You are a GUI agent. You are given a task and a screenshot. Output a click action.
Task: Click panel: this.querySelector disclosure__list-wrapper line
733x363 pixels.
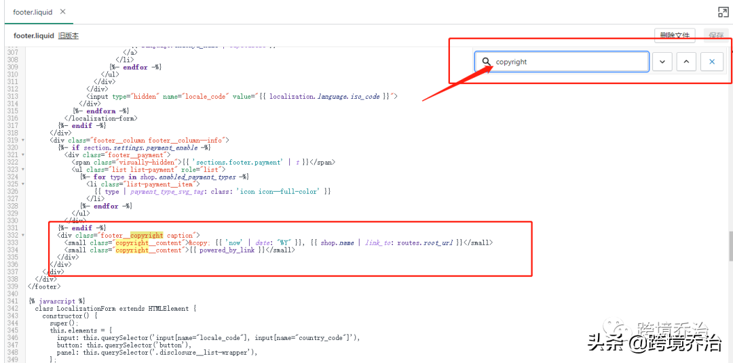pos(157,352)
